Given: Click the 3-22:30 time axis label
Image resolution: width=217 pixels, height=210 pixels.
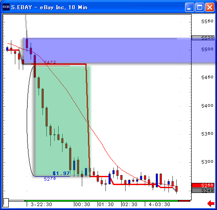Looking at the screenshot, I should pos(41,204).
